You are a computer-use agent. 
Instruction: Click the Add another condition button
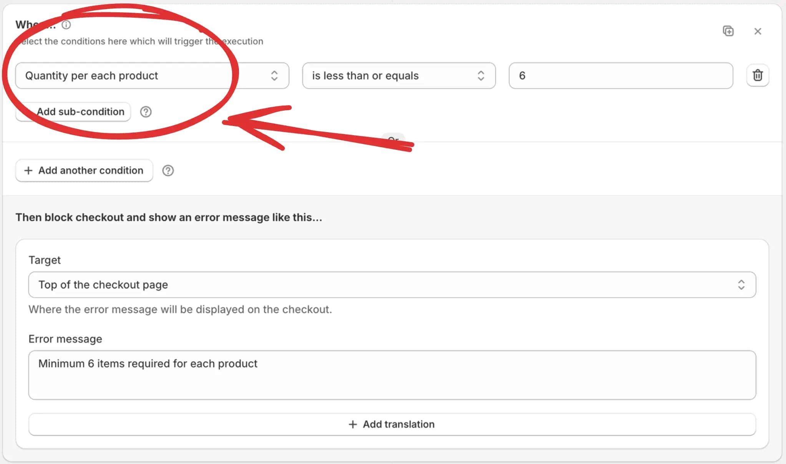click(84, 170)
